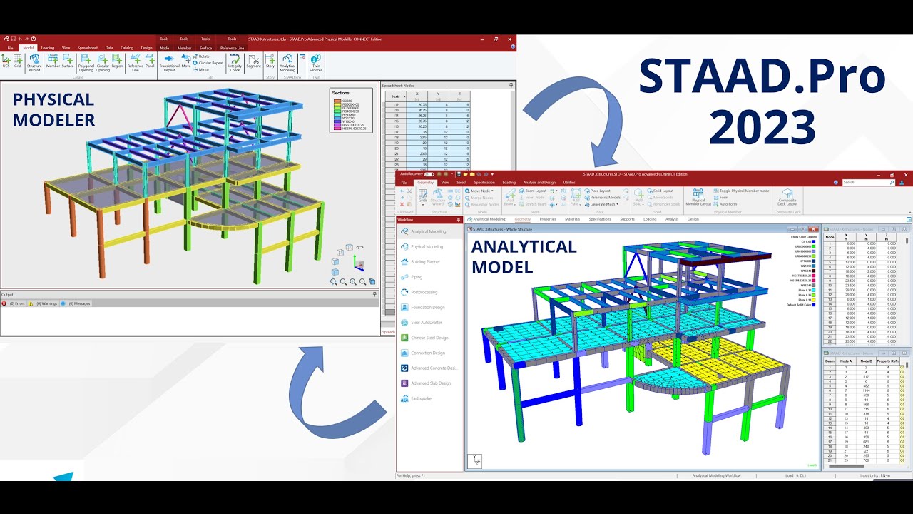Open the Utilities ribbon tab
Viewport: 913px width, 514px height.
click(569, 182)
